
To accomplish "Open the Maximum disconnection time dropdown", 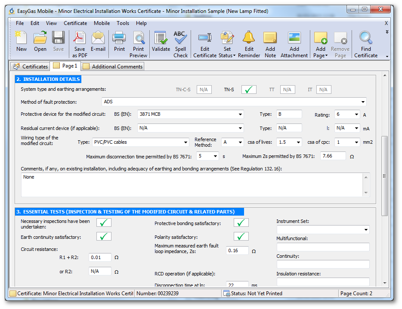I will [215, 156].
